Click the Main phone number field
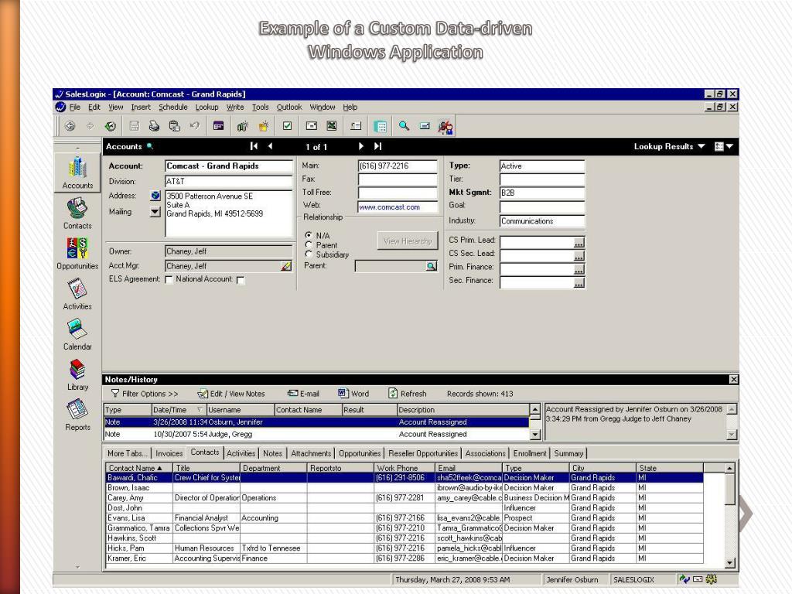This screenshot has height=594, width=792. pos(398,166)
